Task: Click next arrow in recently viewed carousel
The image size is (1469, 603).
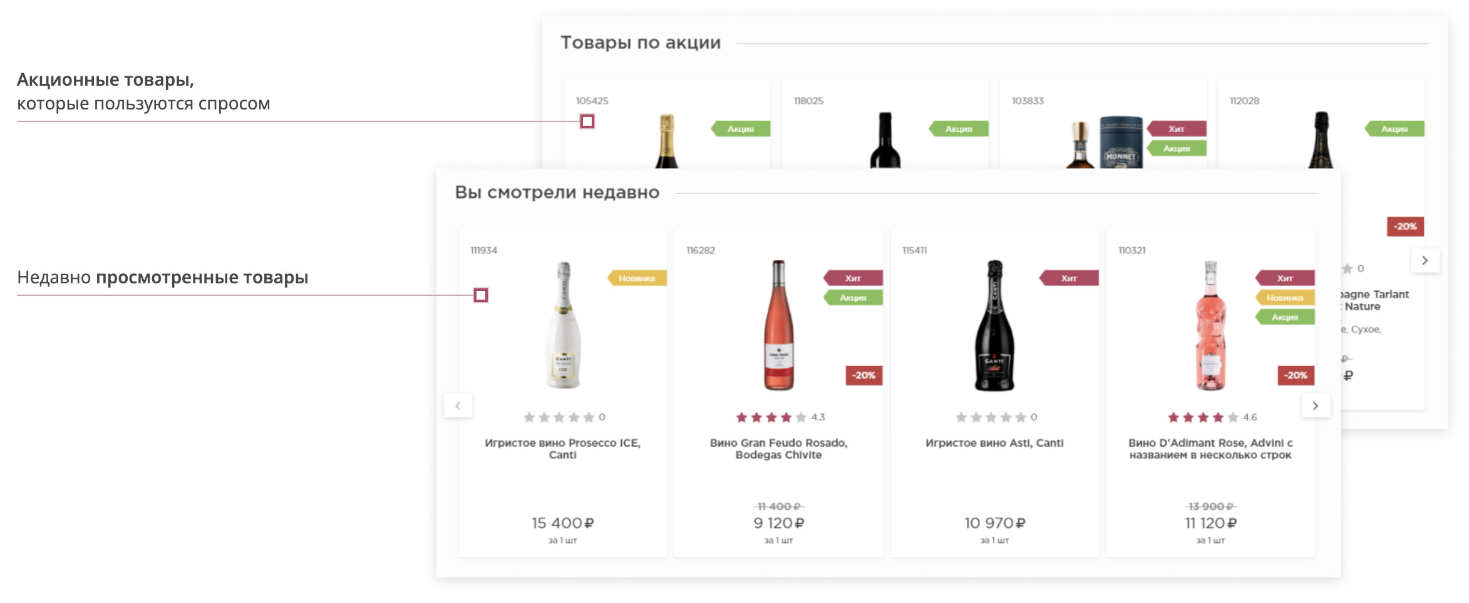Action: 1315,406
